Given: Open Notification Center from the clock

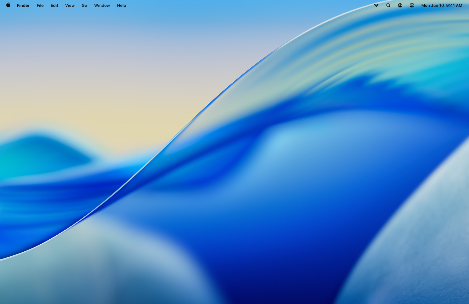Looking at the screenshot, I should 442,5.
